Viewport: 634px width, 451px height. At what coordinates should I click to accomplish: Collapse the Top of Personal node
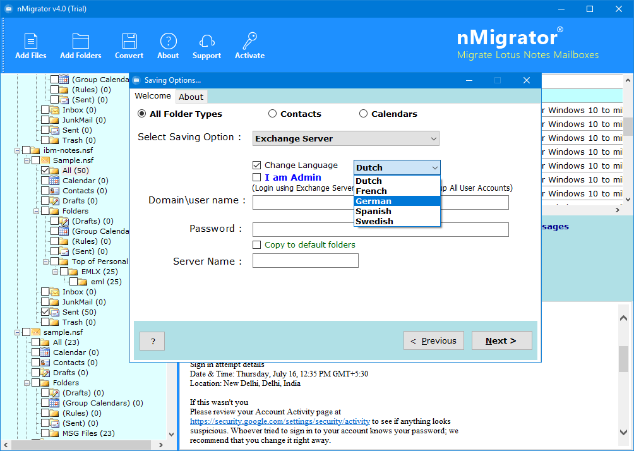[x=45, y=262]
